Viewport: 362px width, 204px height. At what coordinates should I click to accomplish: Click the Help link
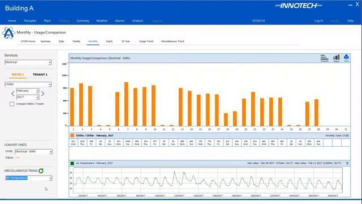coord(351,21)
